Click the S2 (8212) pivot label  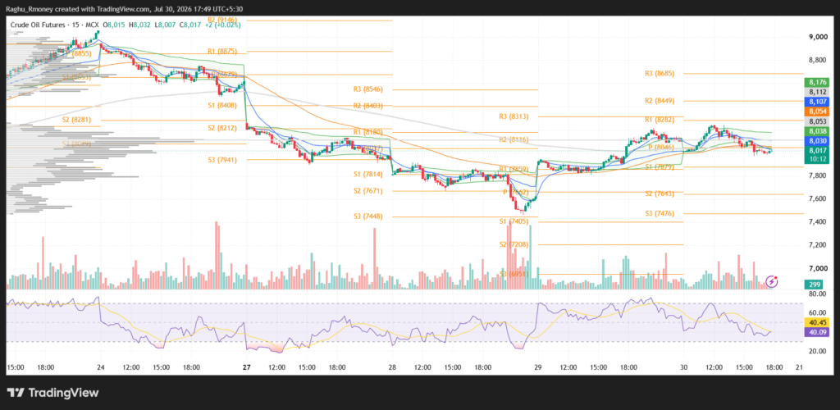[x=221, y=128]
